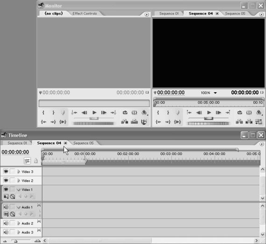Expand the Video 3 track
266x244 pixels.
point(19,171)
